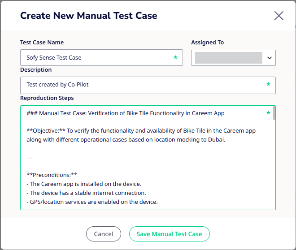Focus the Description field with Co-Pilot text
The width and height of the screenshot is (296, 250).
(148, 85)
